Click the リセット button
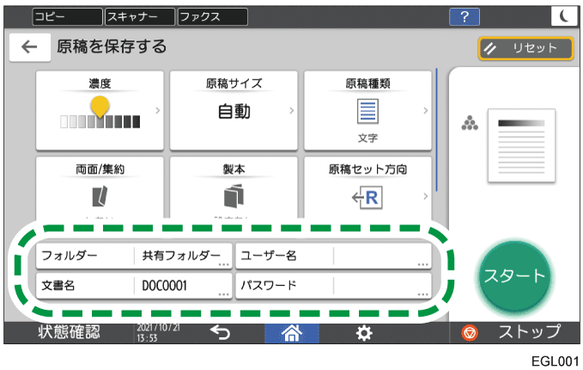The width and height of the screenshot is (583, 370). 525,48
